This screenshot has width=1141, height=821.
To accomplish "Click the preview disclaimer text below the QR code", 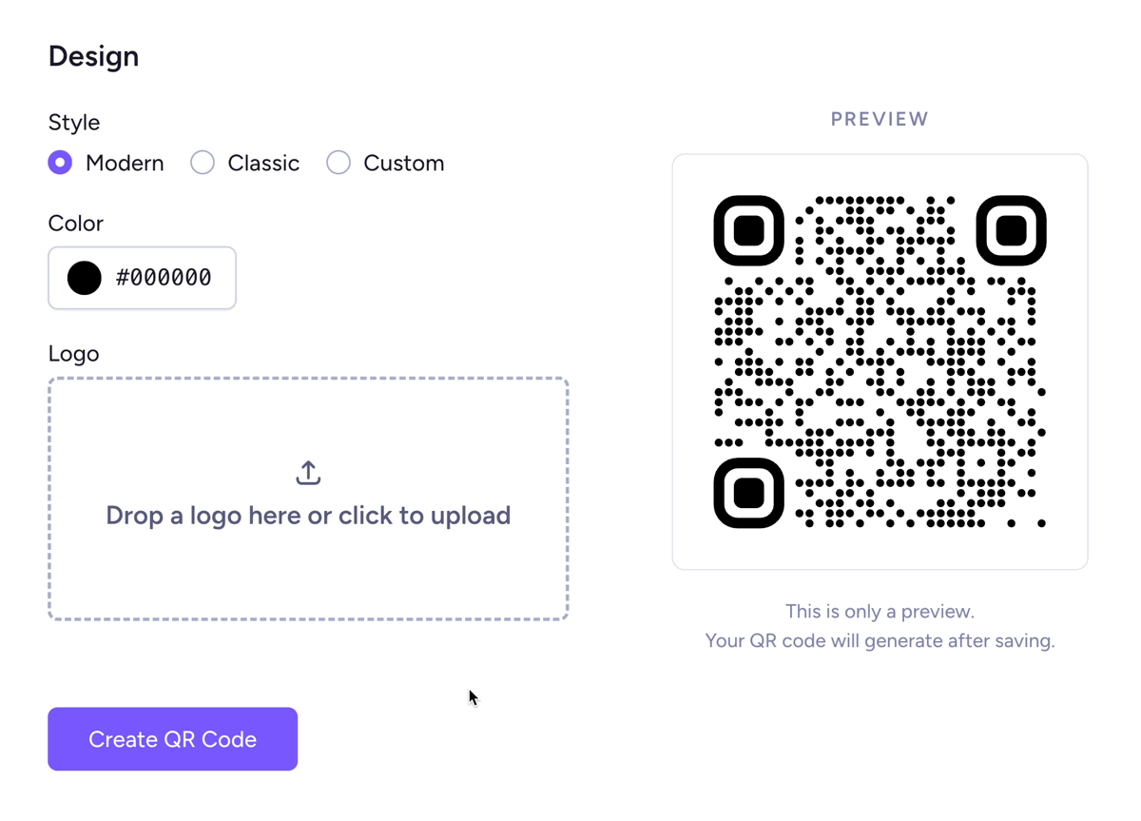I will (880, 626).
